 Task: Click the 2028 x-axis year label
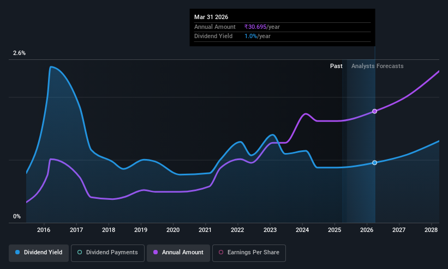pyautogui.click(x=431, y=230)
